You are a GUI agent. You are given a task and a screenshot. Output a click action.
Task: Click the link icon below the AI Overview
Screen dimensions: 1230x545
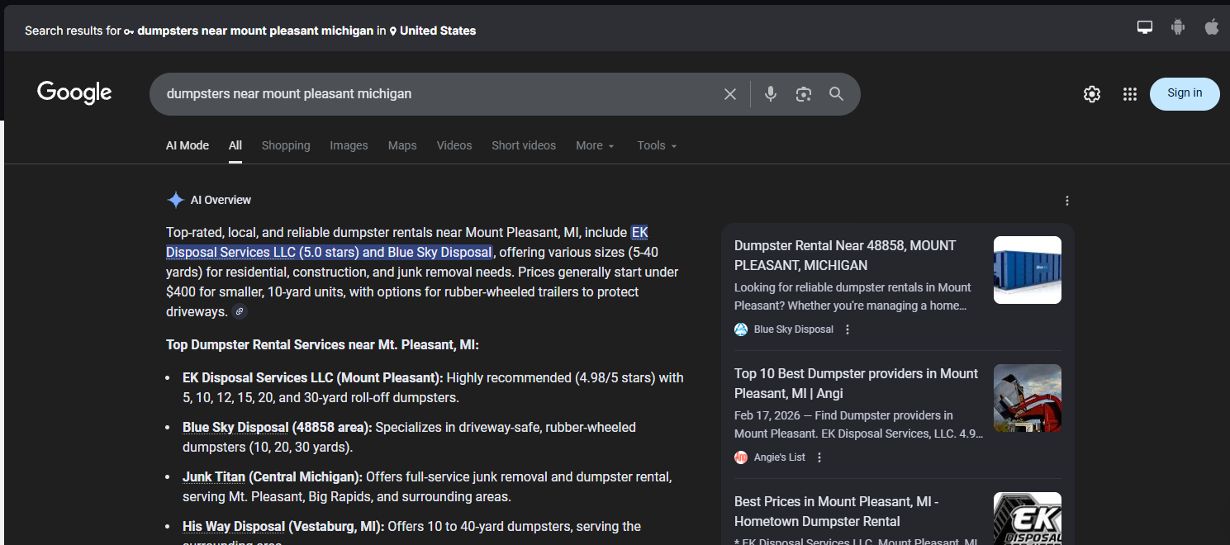pos(239,310)
